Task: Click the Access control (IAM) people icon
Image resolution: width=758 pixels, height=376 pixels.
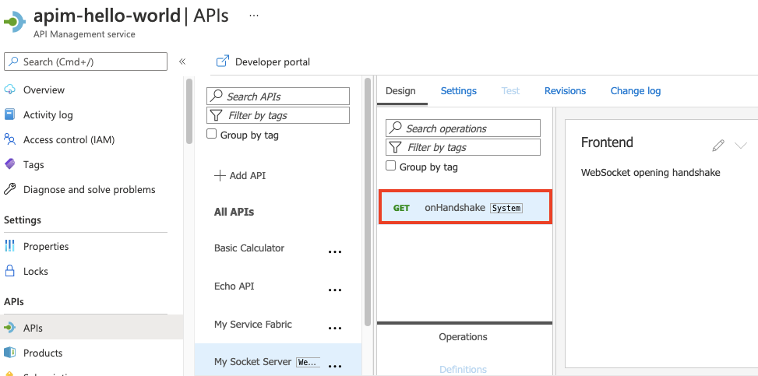Action: 9,139
